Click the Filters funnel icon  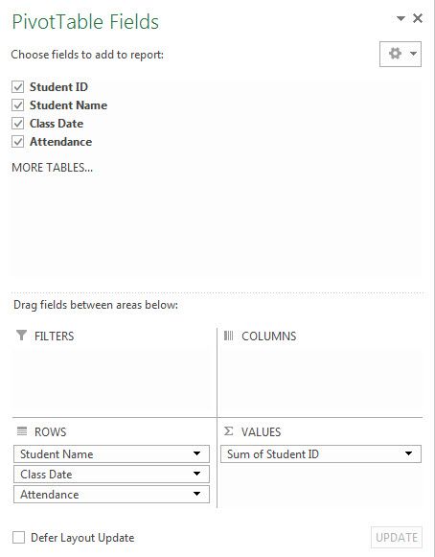coord(22,335)
